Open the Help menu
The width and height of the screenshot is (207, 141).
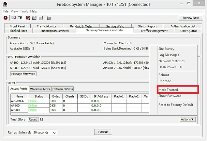coord(34,11)
